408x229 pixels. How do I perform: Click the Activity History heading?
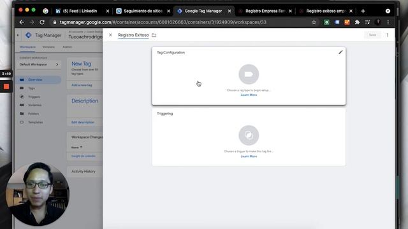pos(84,171)
